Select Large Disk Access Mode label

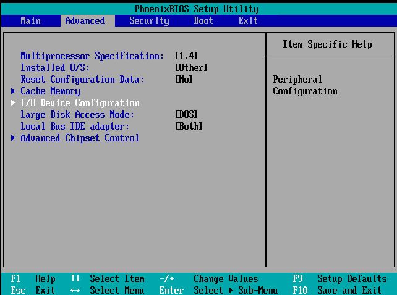click(77, 115)
